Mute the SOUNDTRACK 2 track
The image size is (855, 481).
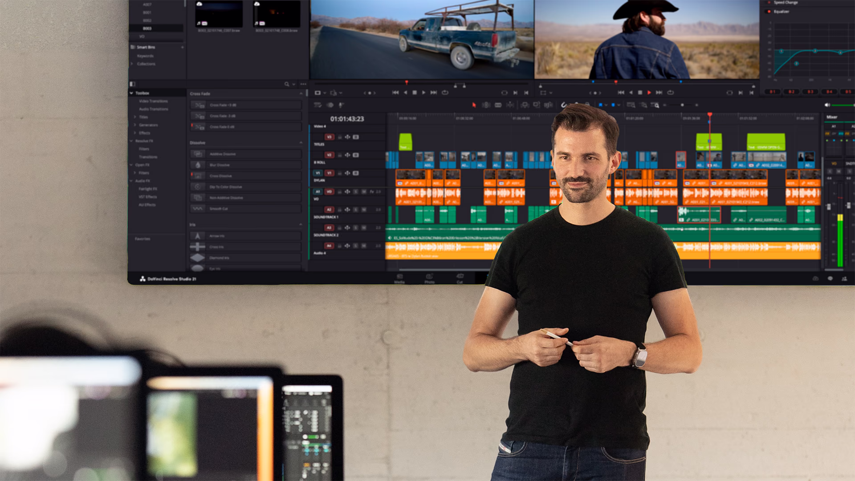(x=364, y=228)
